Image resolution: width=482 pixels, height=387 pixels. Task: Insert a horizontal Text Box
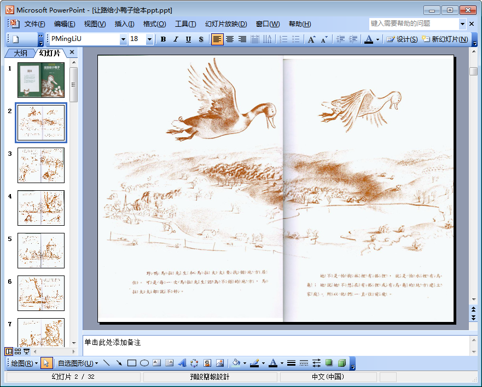click(157, 363)
